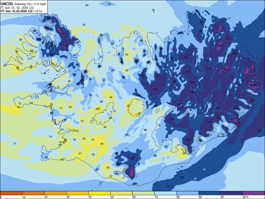Pick the bright yellow 40–50 legend swatch
Screen dimensions: 265x199
pos(99,193)
